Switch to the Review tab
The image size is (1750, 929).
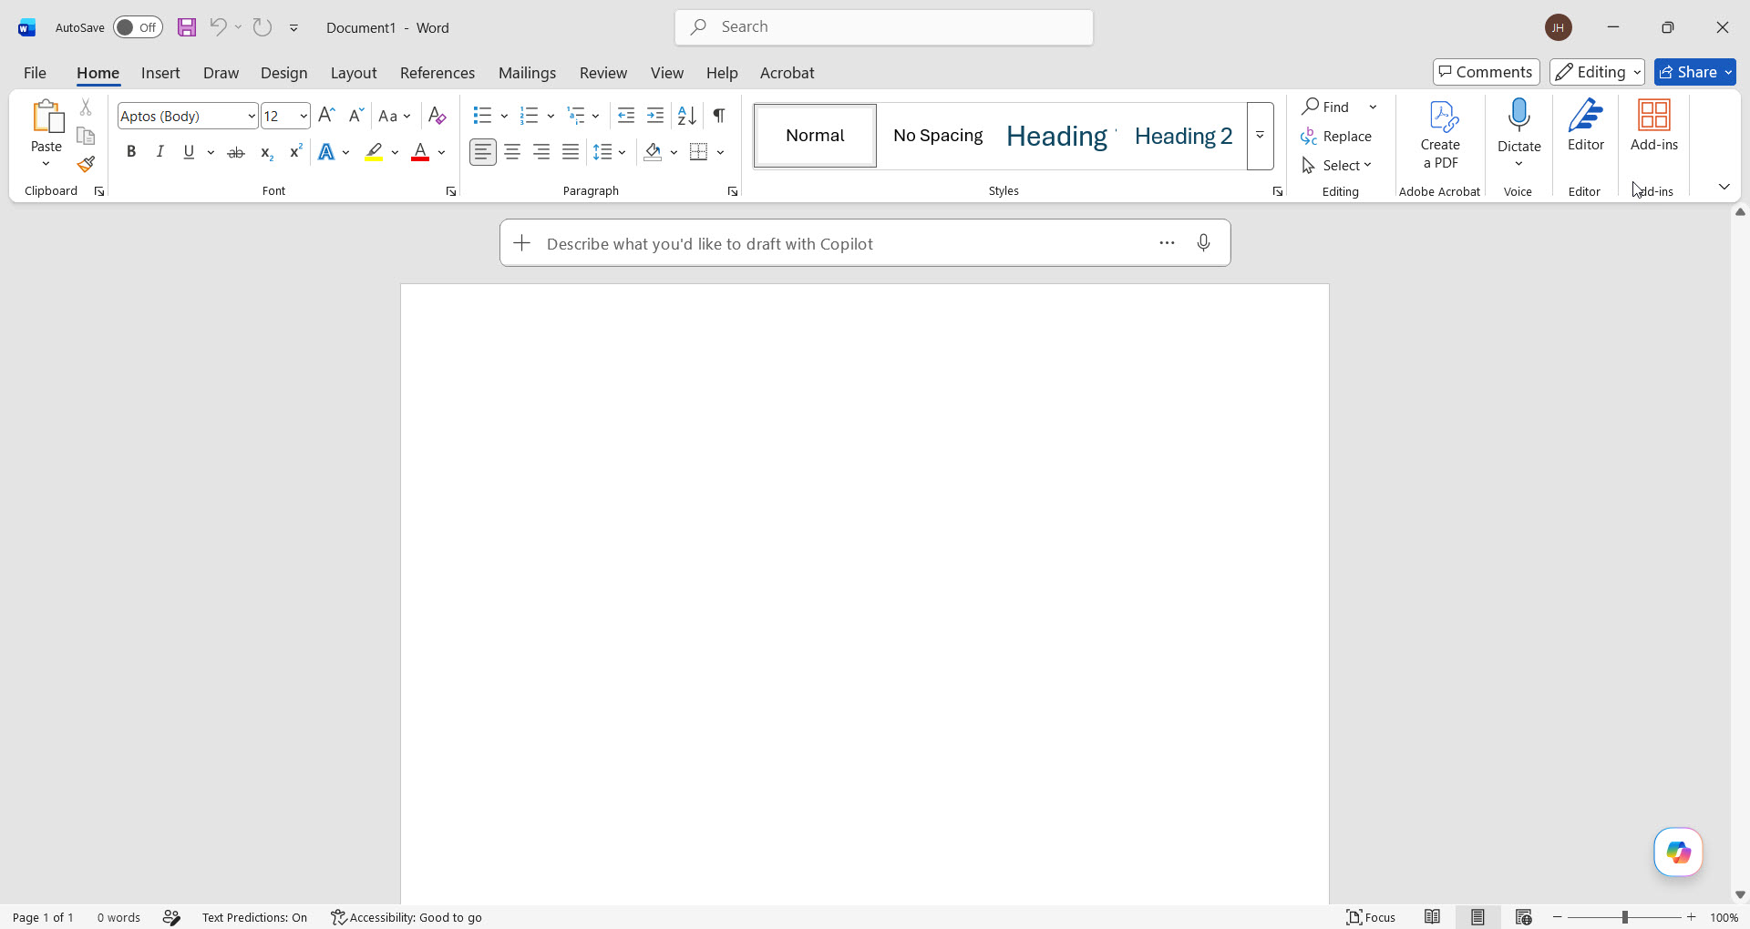[603, 73]
